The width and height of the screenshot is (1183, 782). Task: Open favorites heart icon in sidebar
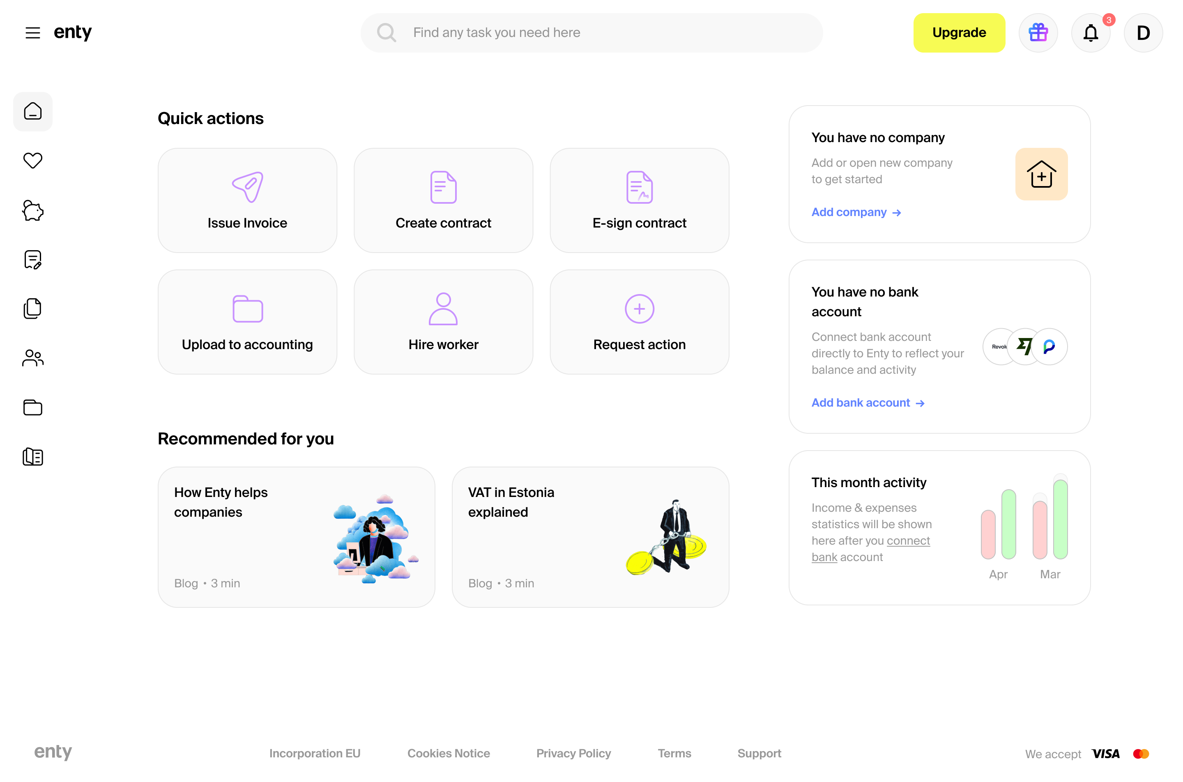coord(33,161)
